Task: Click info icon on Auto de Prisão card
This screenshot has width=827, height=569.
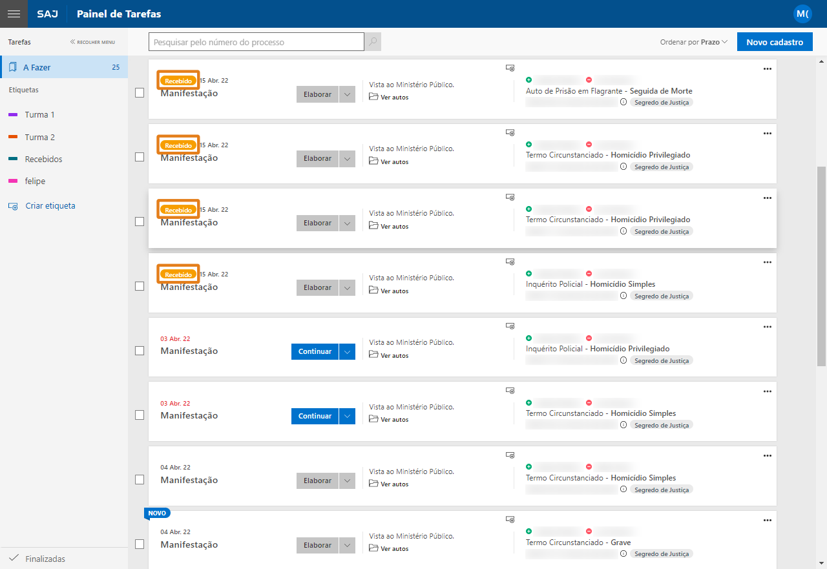Action: click(623, 102)
